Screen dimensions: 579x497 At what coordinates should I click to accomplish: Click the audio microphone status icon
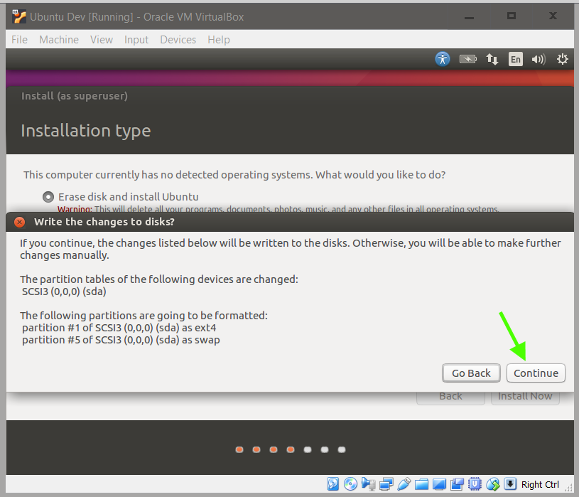click(368, 483)
